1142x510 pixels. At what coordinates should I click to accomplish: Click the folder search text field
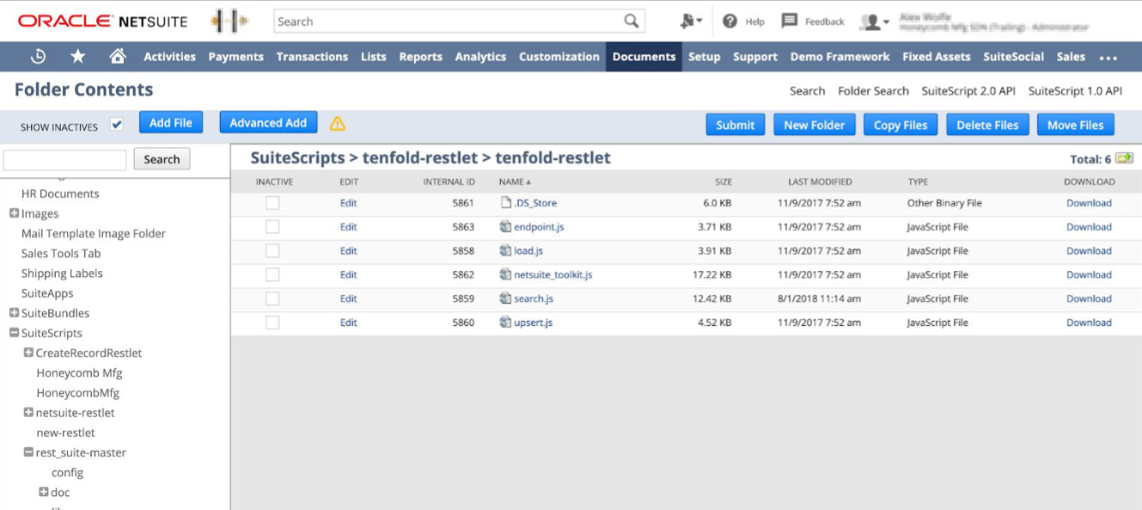point(65,159)
